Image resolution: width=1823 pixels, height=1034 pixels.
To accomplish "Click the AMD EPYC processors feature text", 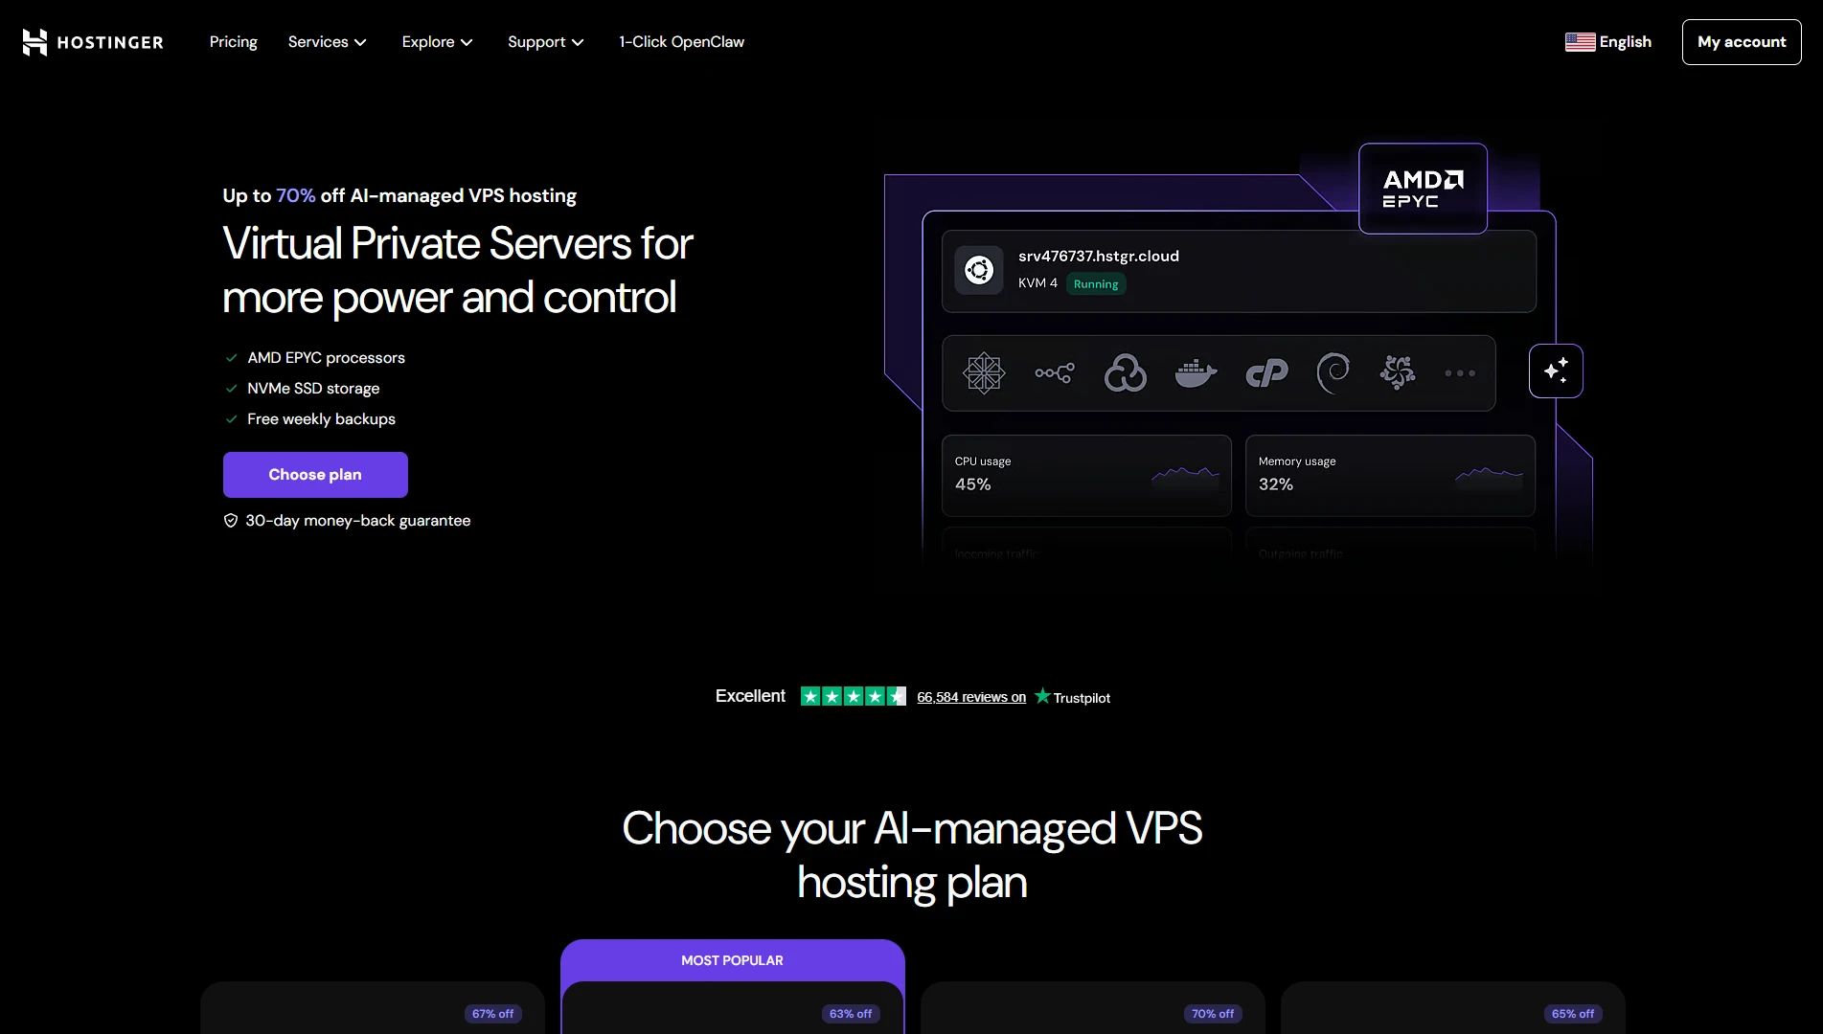I will [x=327, y=358].
